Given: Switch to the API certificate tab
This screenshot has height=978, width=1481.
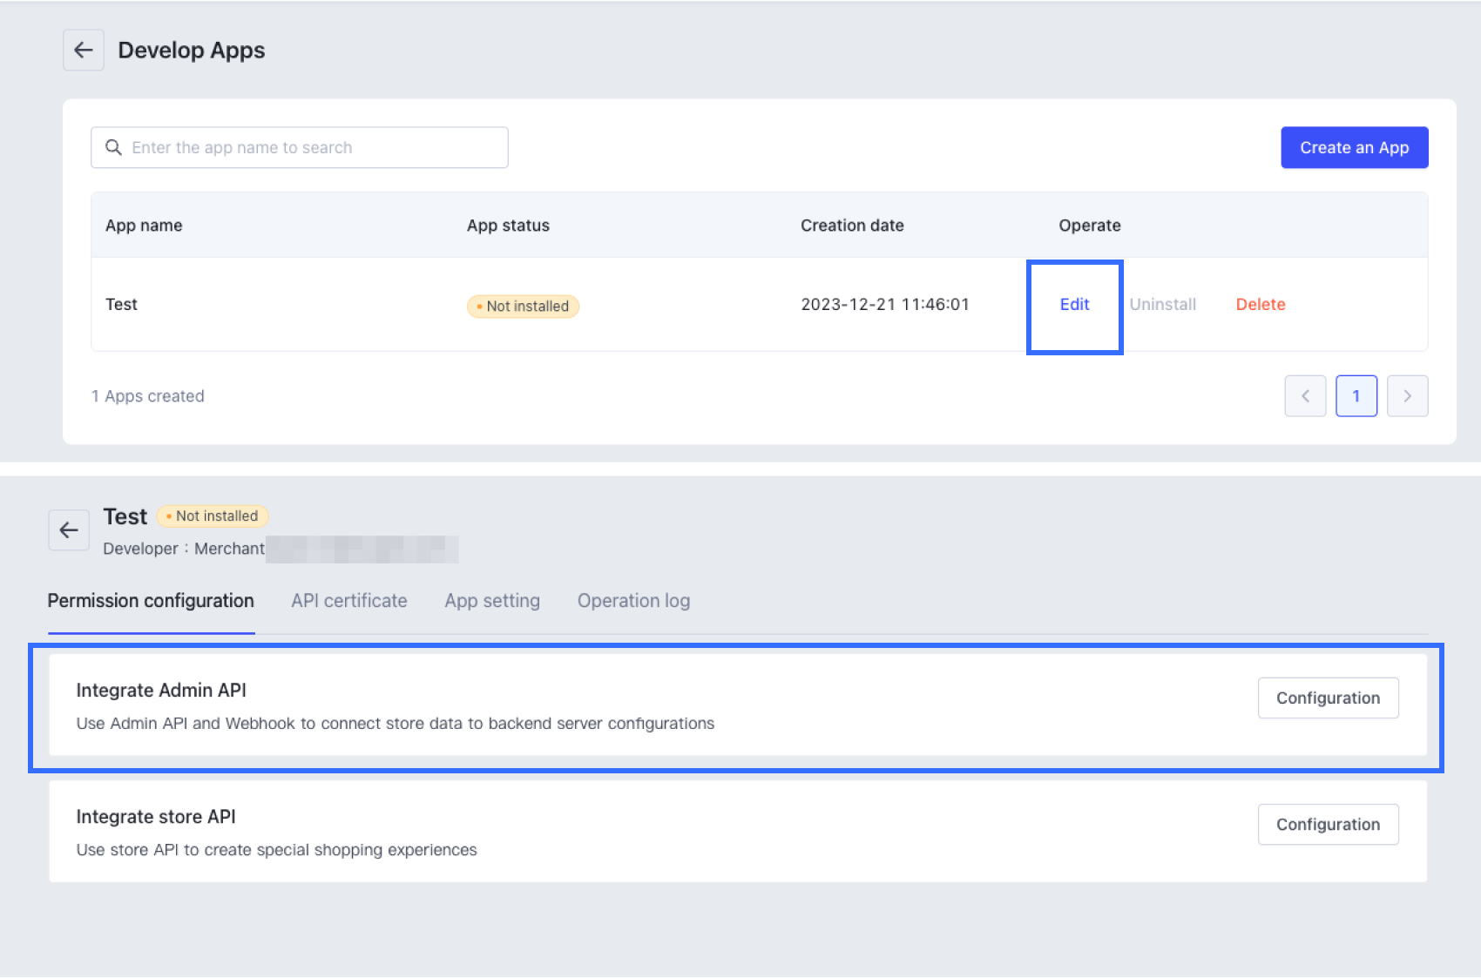Looking at the screenshot, I should (x=348, y=600).
